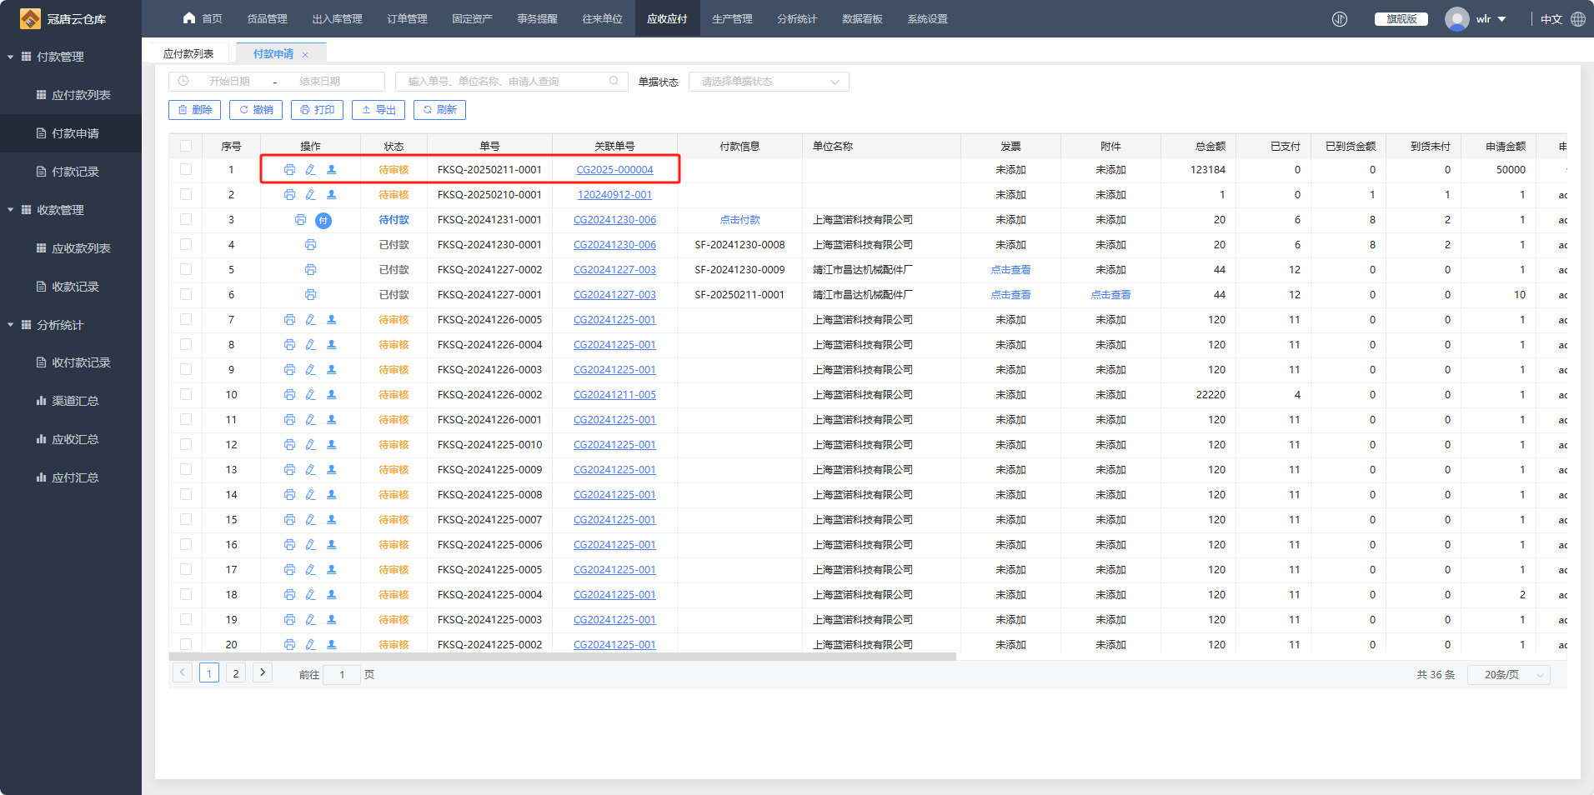
Task: Check the checkbox for row 5
Action: [x=186, y=270]
